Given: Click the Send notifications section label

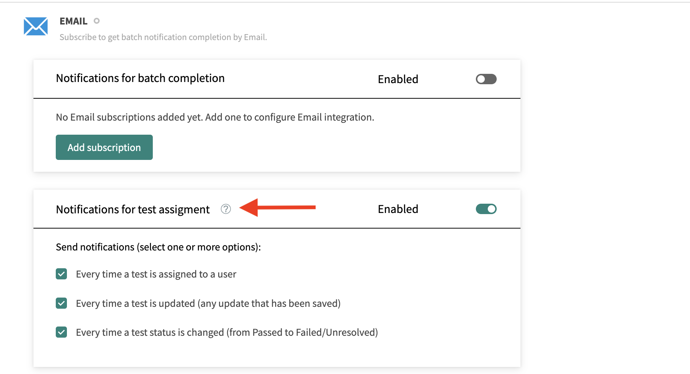Looking at the screenshot, I should [x=158, y=247].
